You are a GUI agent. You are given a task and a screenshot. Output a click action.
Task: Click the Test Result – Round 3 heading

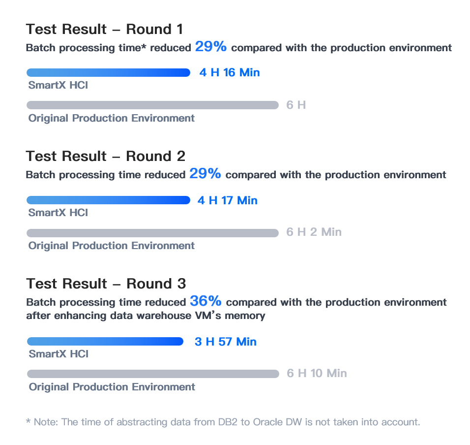tap(106, 284)
